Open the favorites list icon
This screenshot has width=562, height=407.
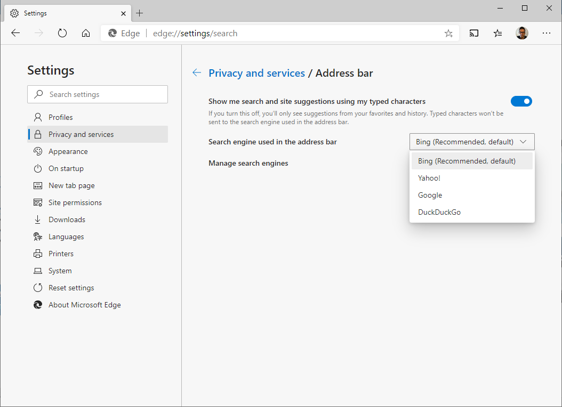[x=497, y=33]
